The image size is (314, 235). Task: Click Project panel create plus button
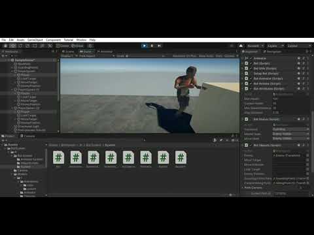(x=3, y=140)
